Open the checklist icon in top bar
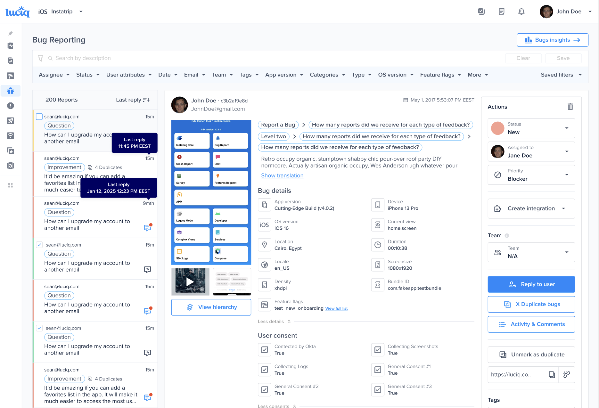Image resolution: width=599 pixels, height=408 pixels. [481, 12]
